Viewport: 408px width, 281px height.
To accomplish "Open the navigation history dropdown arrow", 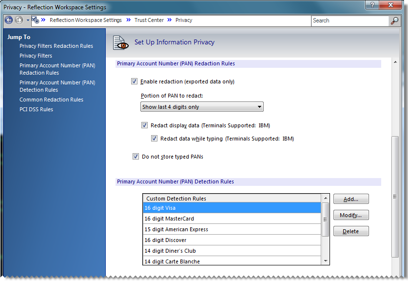I will [28, 20].
